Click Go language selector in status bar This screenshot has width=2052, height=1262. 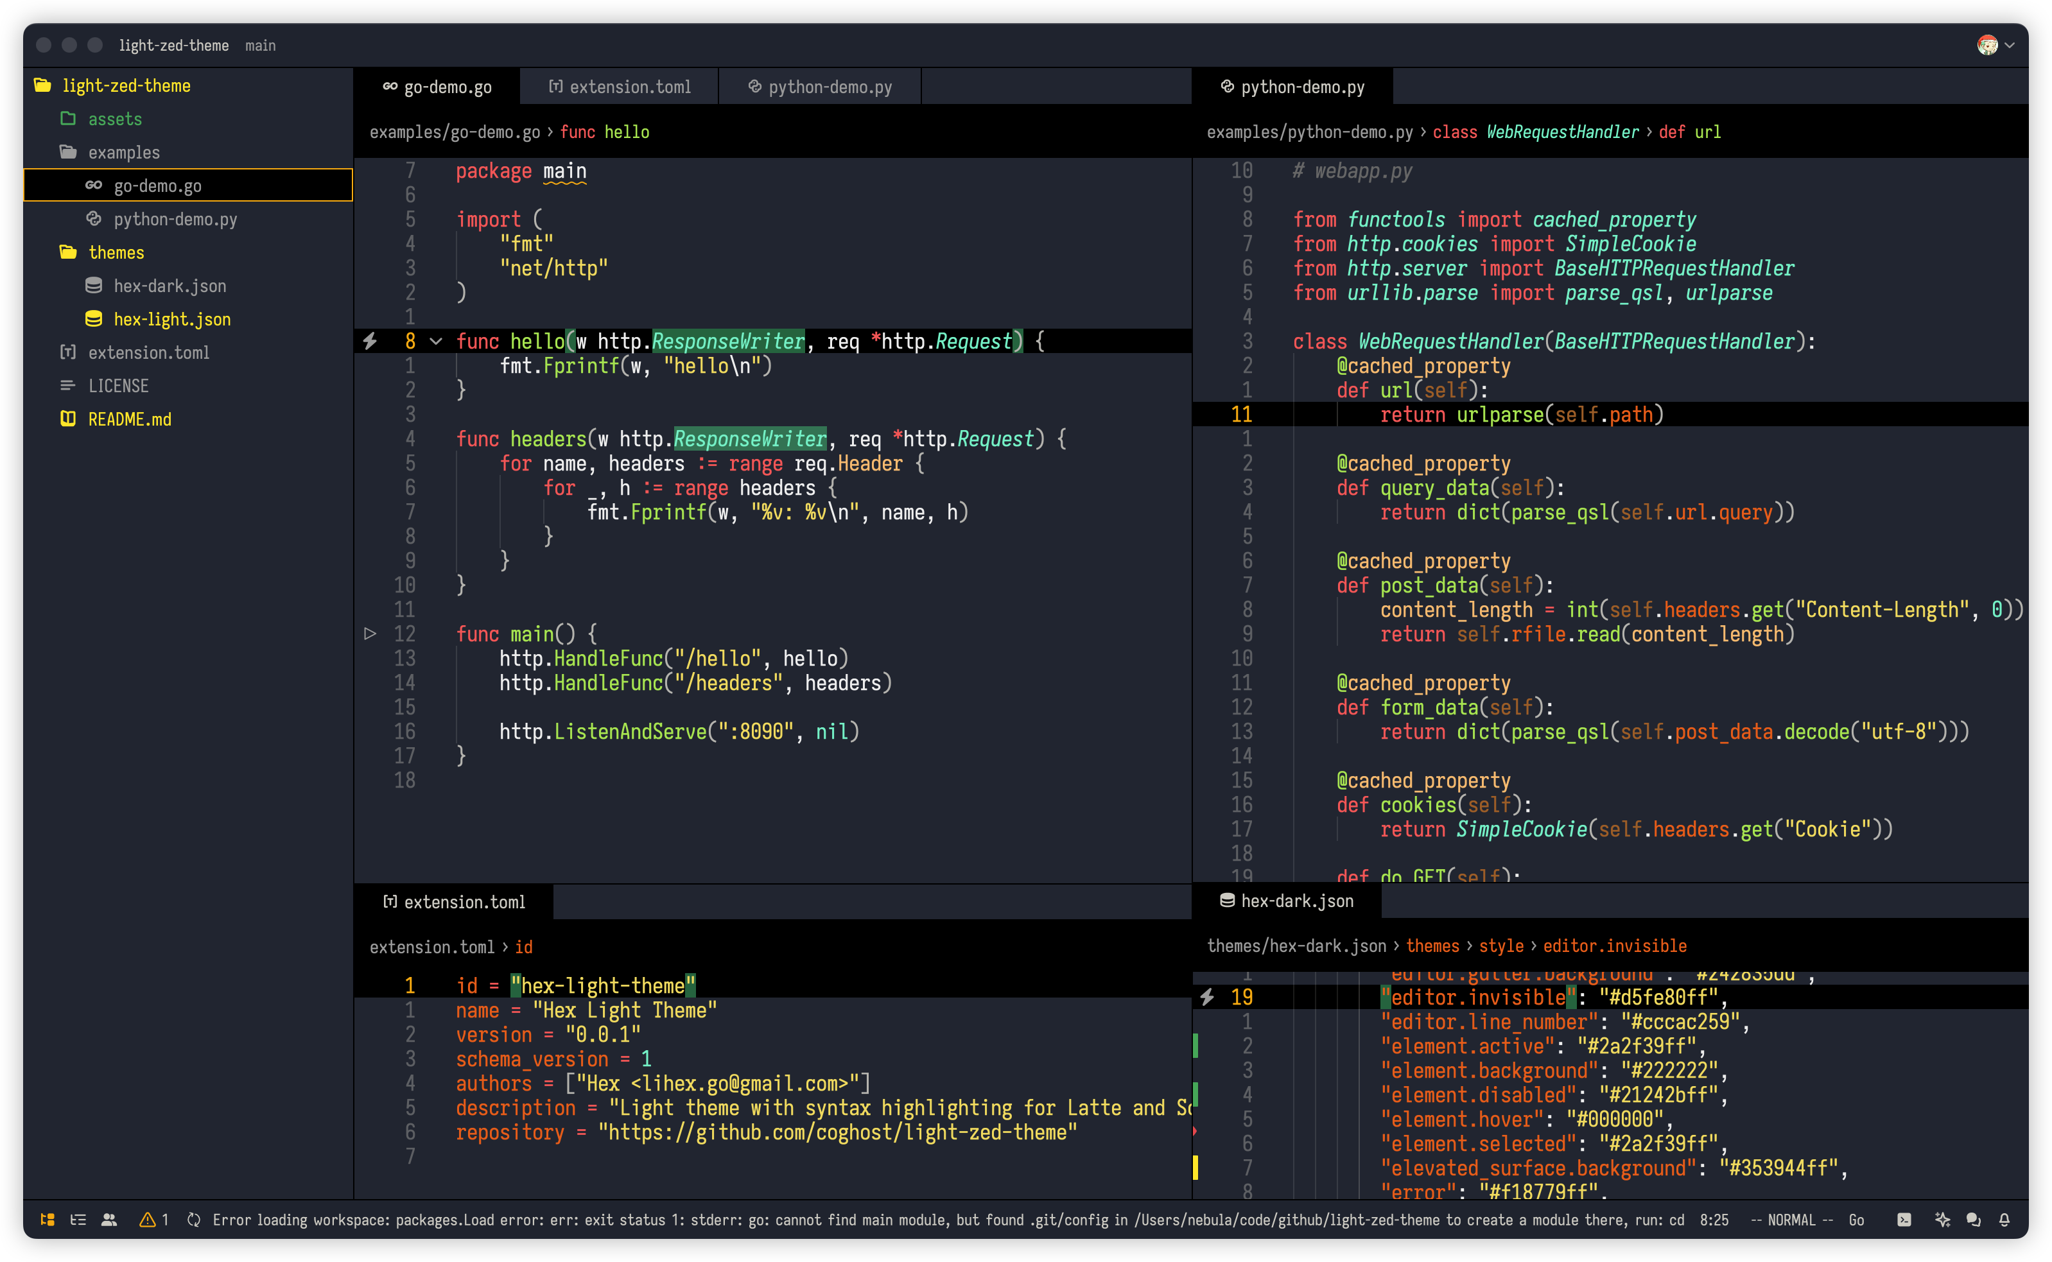tap(1856, 1220)
